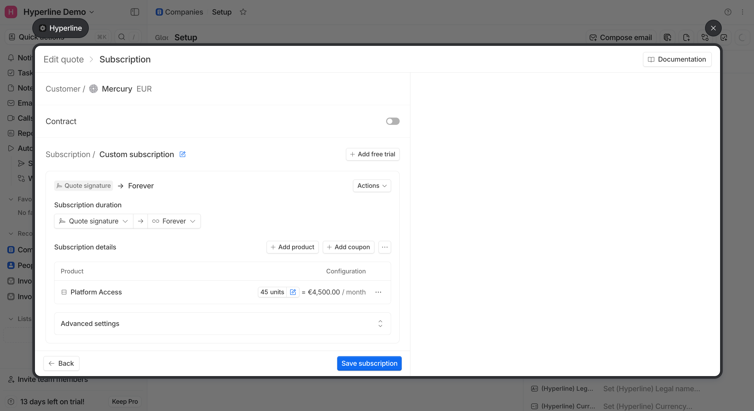Open the Documentation link
The image size is (754, 411).
click(x=677, y=59)
